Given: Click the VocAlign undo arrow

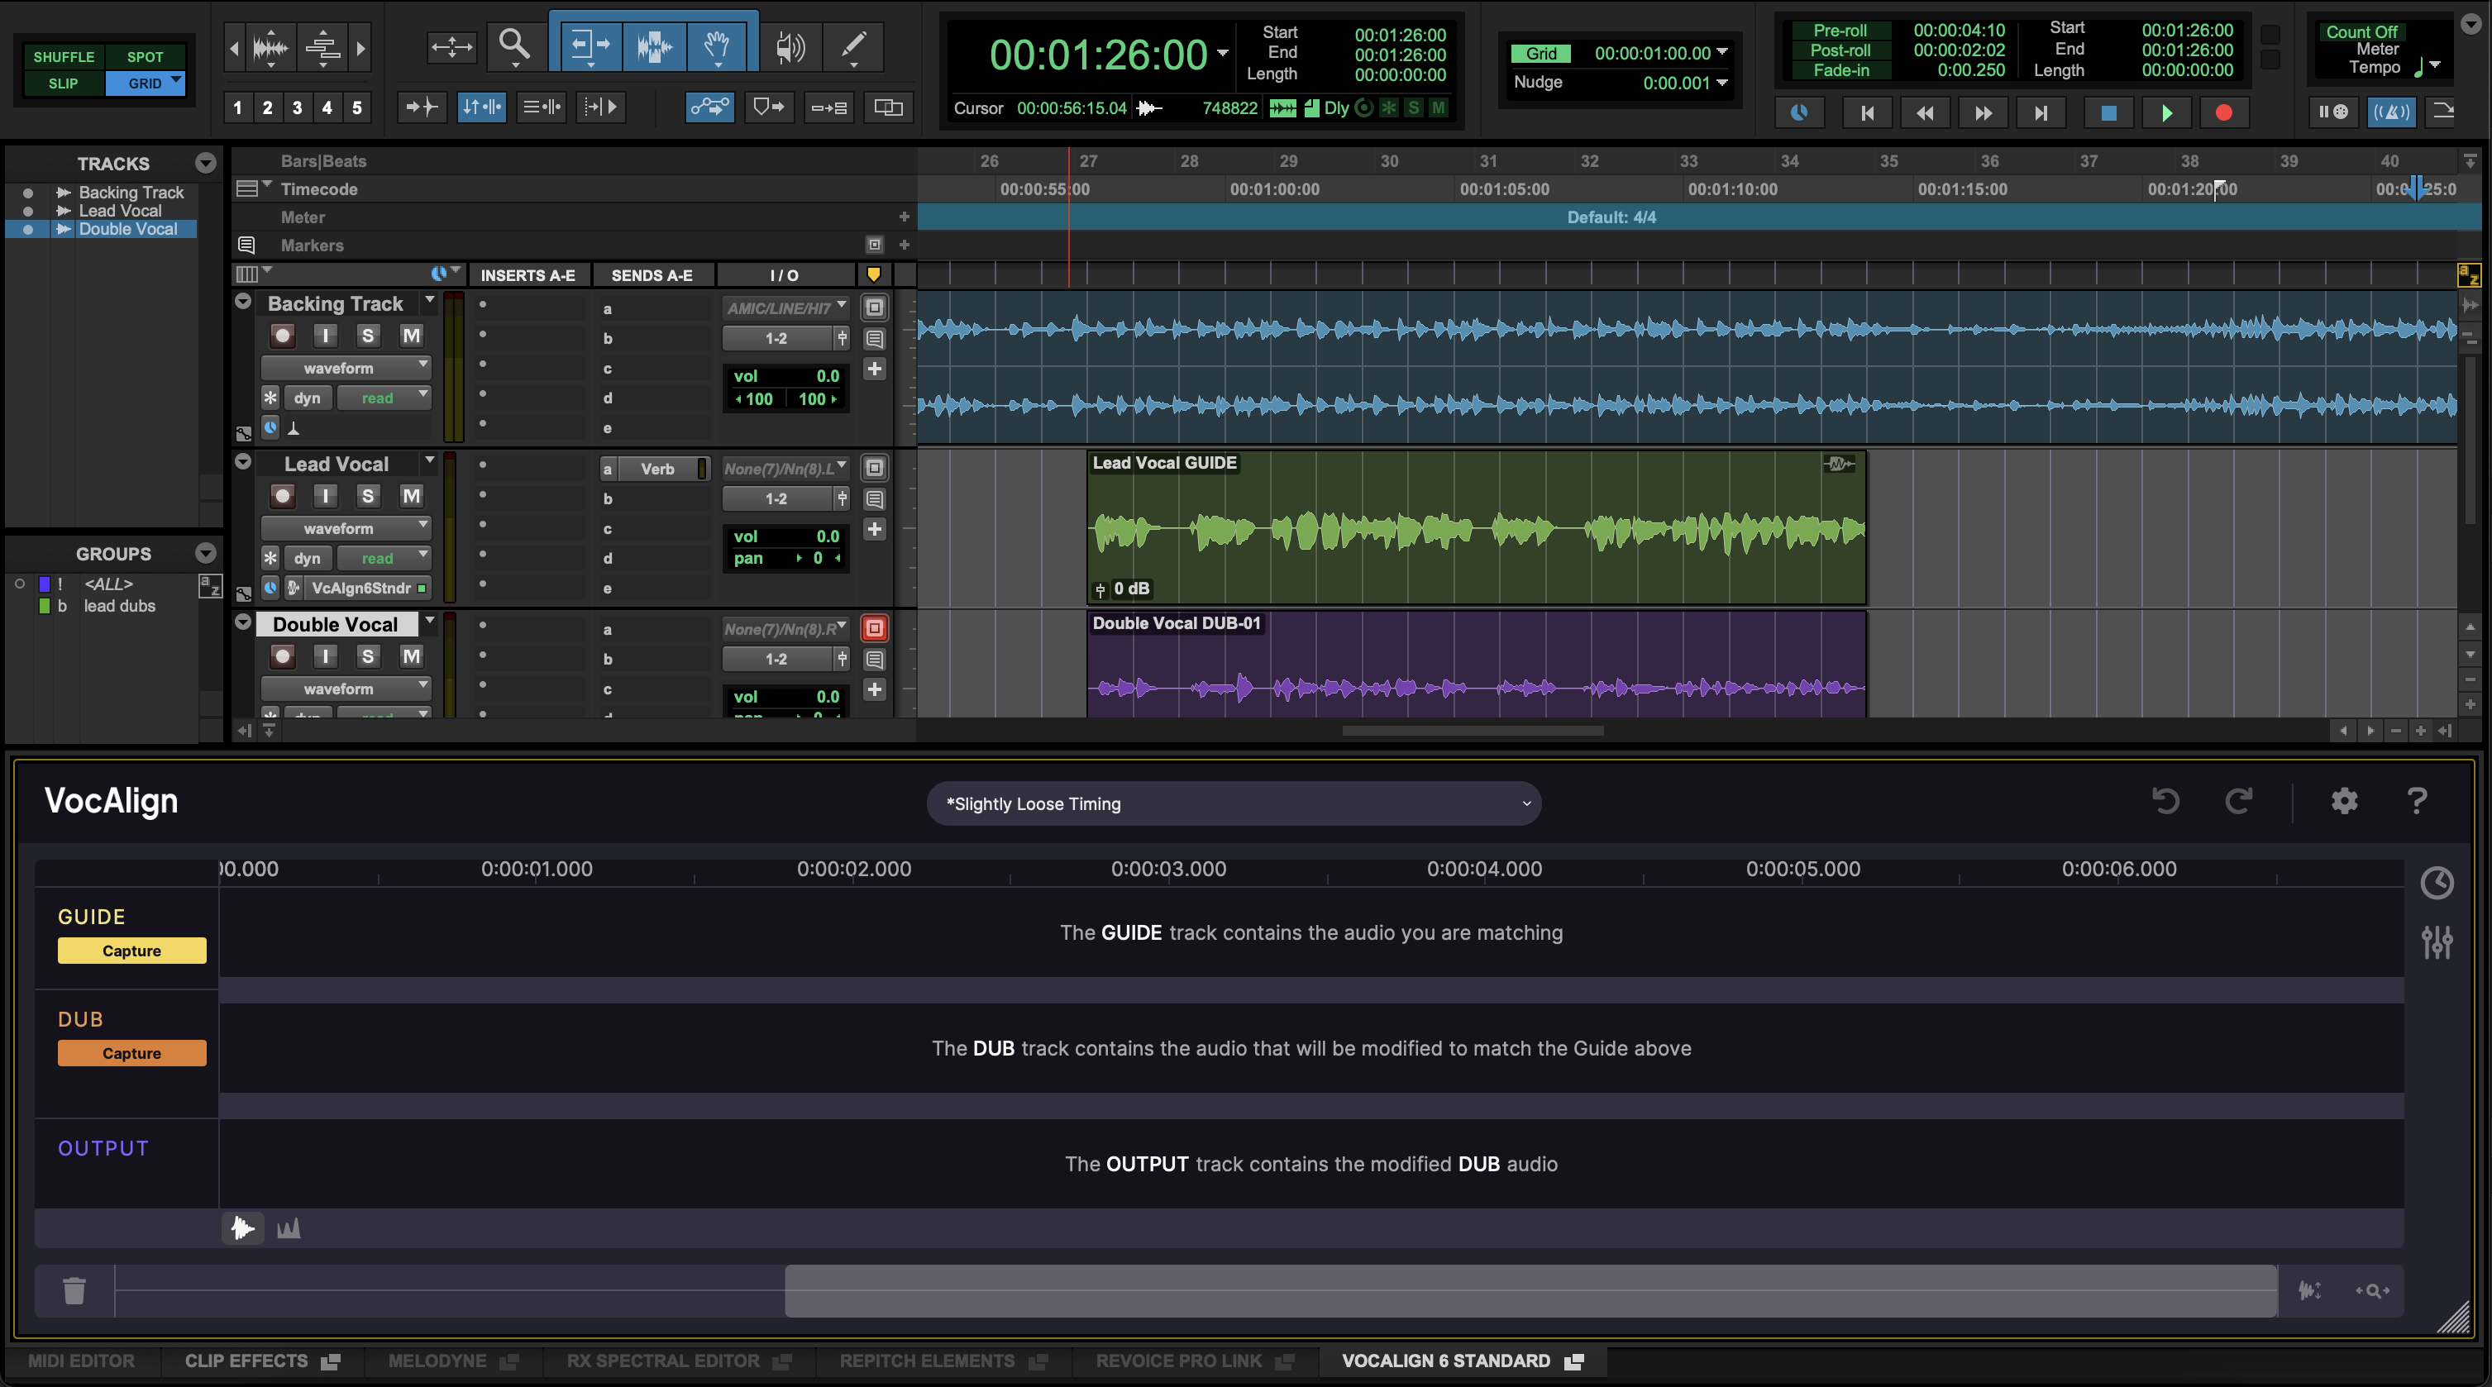Looking at the screenshot, I should pyautogui.click(x=2166, y=801).
